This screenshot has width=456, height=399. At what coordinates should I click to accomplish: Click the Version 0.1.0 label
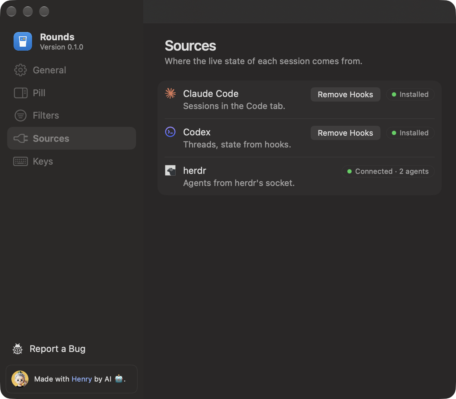tap(62, 47)
